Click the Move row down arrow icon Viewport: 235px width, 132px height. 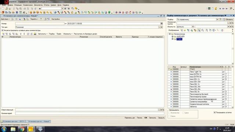pyautogui.click(x=24, y=34)
